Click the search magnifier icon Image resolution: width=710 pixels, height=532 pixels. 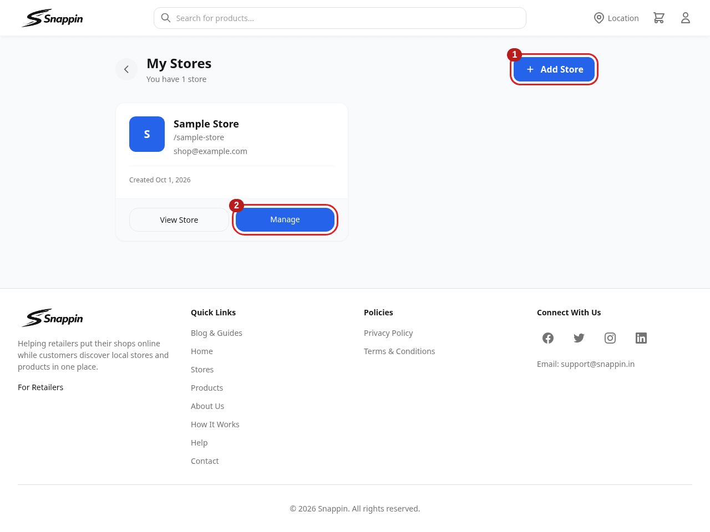coord(165,18)
